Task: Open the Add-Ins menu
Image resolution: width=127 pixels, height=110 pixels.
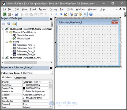Action: pyautogui.click(x=80, y=9)
